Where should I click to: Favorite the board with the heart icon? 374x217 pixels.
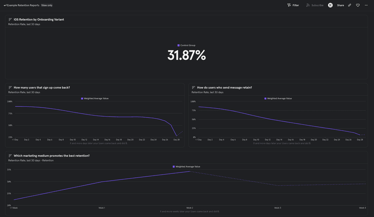click(358, 5)
